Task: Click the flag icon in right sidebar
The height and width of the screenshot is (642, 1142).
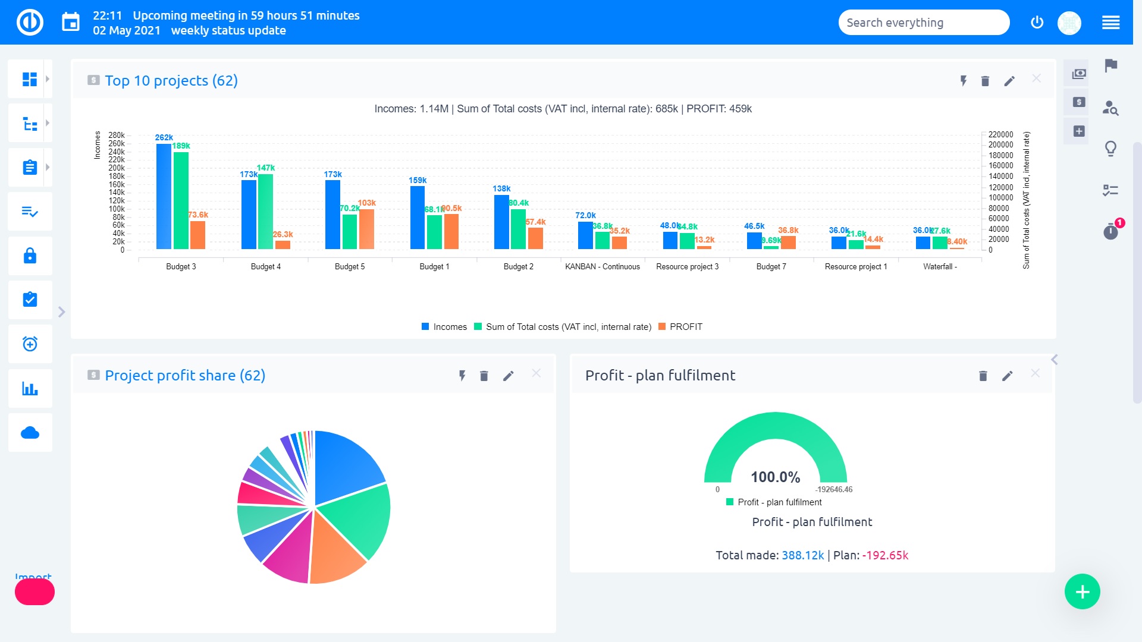Action: point(1110,65)
